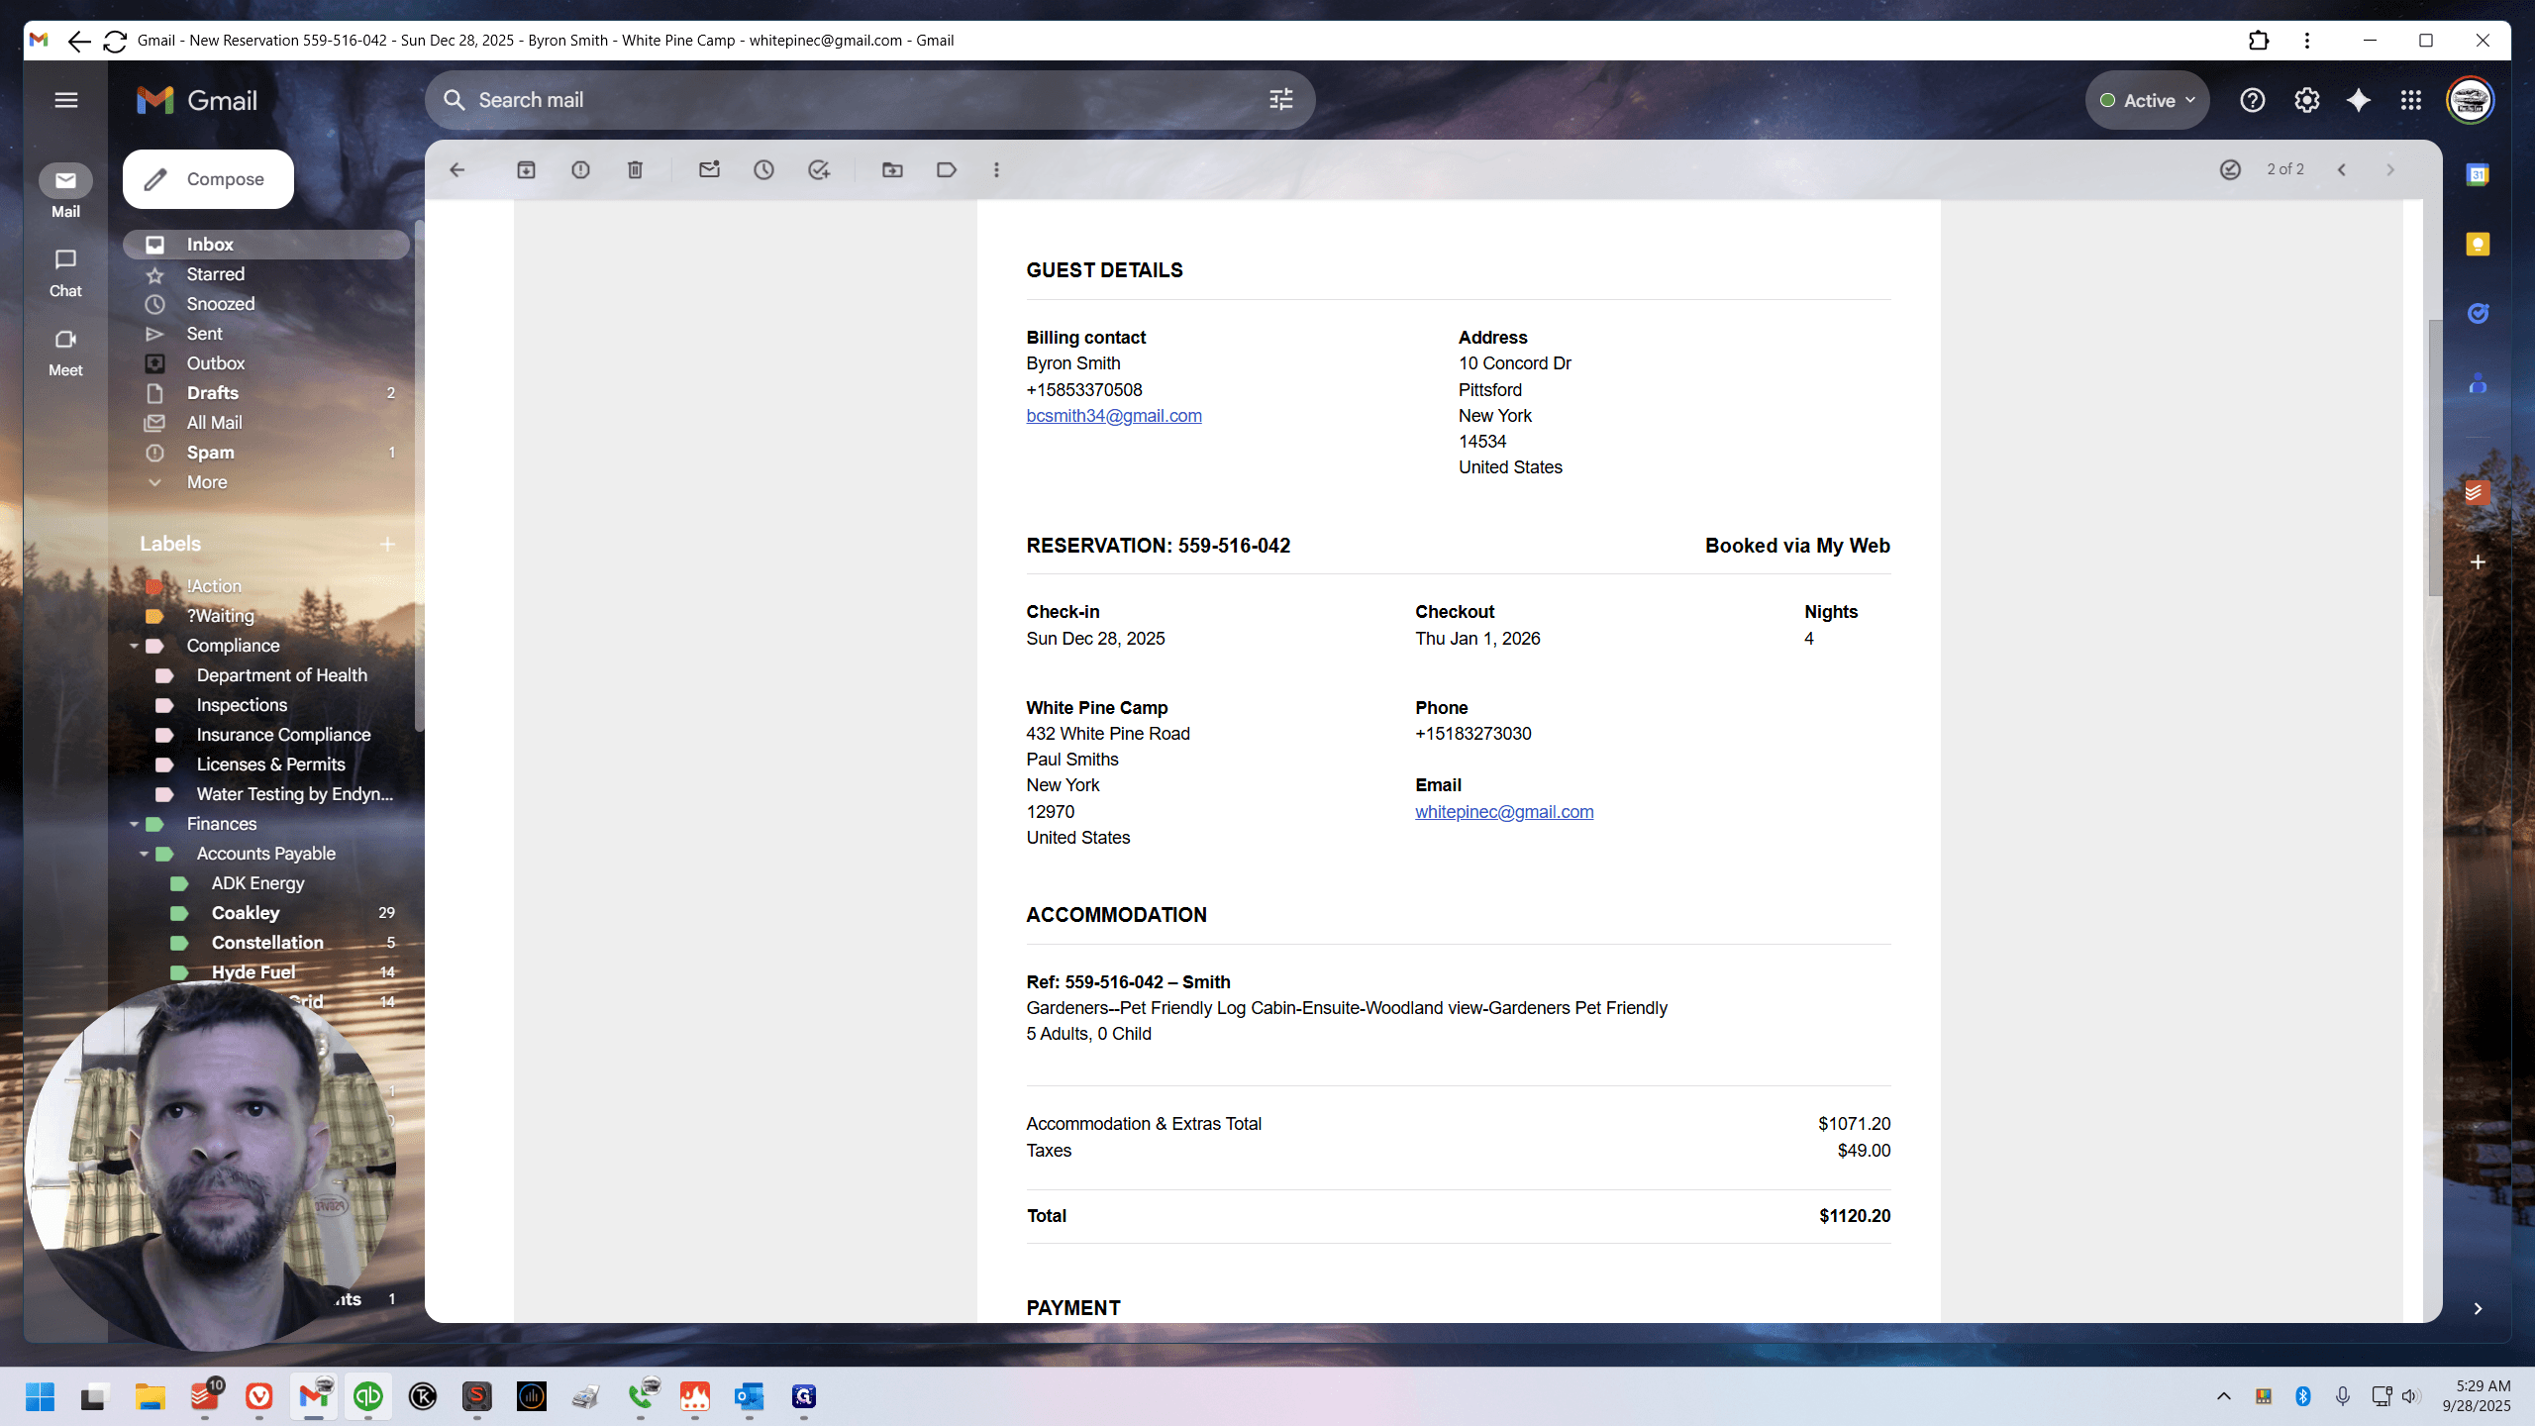Screen dimensions: 2535x1426
Task: Open the Labels icon in the toolbar
Action: pos(947,170)
